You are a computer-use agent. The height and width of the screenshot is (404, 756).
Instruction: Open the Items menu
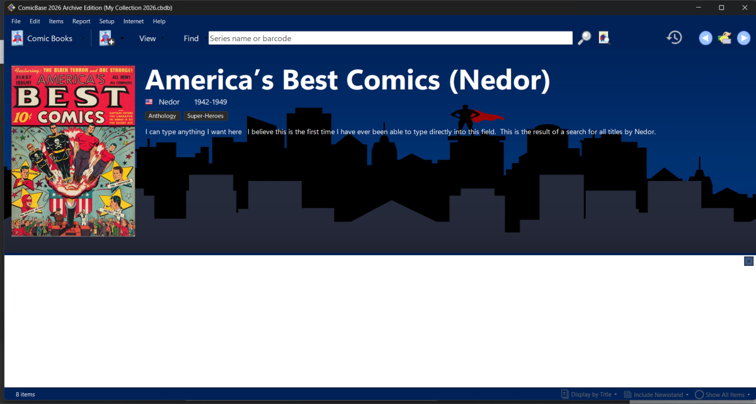point(56,21)
